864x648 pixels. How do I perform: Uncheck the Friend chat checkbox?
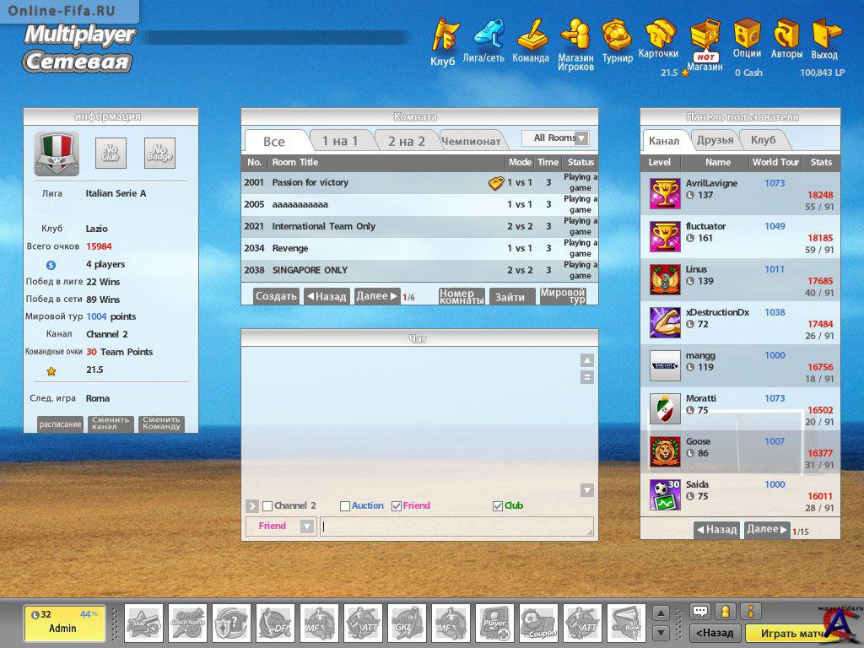(x=397, y=506)
